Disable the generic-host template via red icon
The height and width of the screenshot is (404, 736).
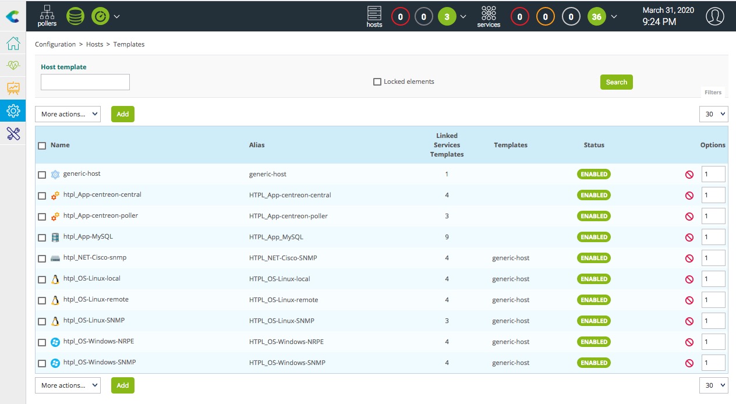[689, 175]
